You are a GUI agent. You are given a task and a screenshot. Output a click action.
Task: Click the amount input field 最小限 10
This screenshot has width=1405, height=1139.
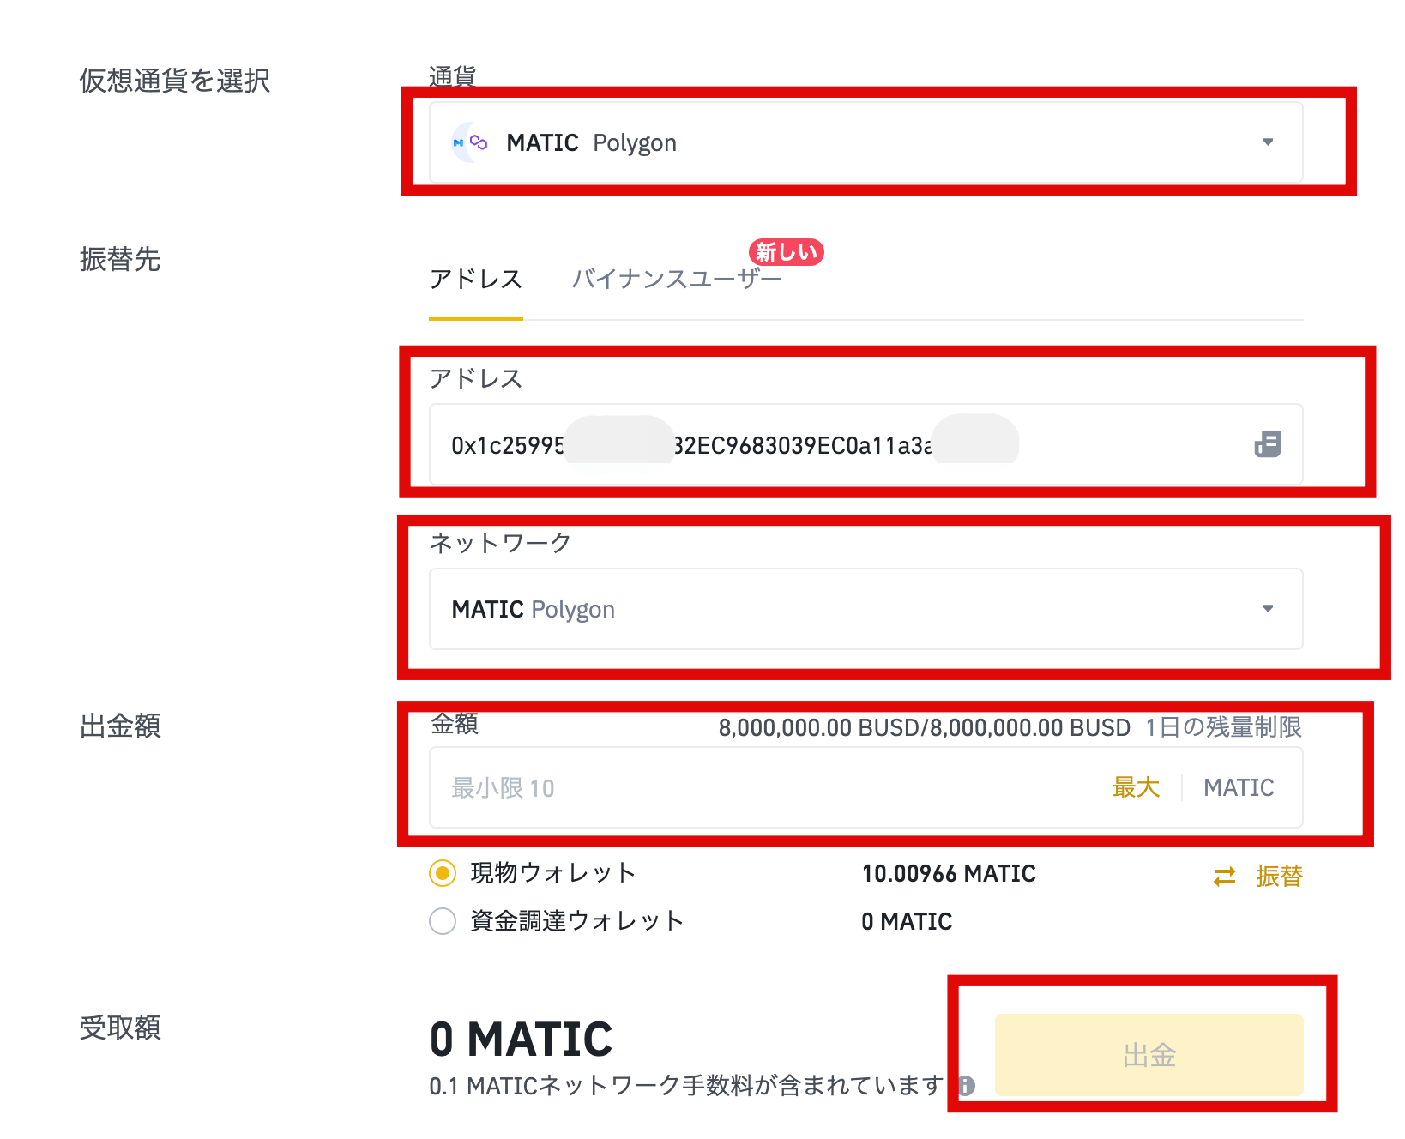click(772, 787)
